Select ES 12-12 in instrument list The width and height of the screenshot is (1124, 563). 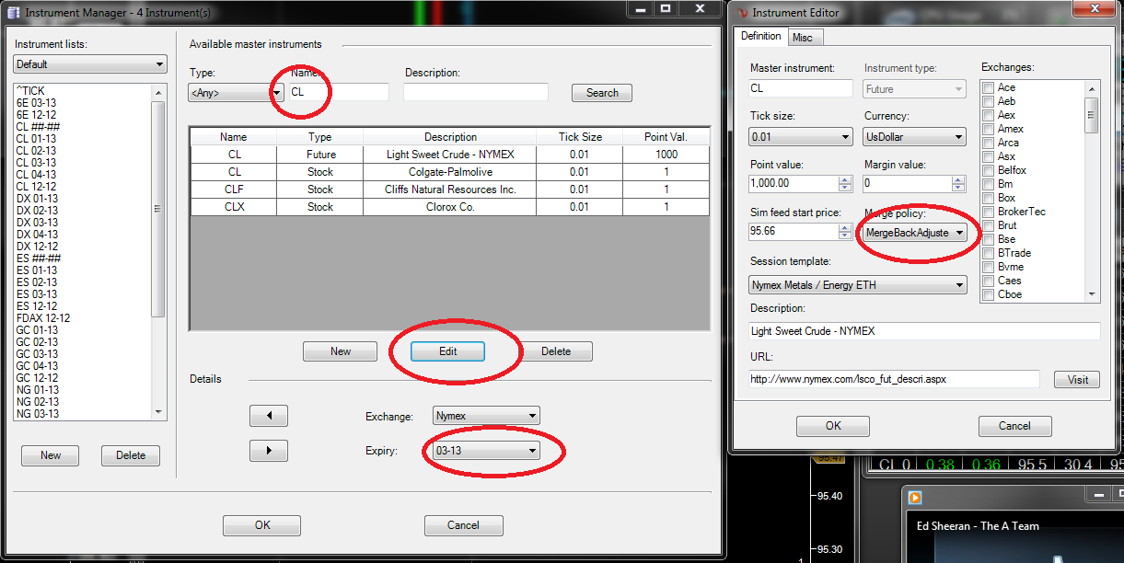pos(36,306)
